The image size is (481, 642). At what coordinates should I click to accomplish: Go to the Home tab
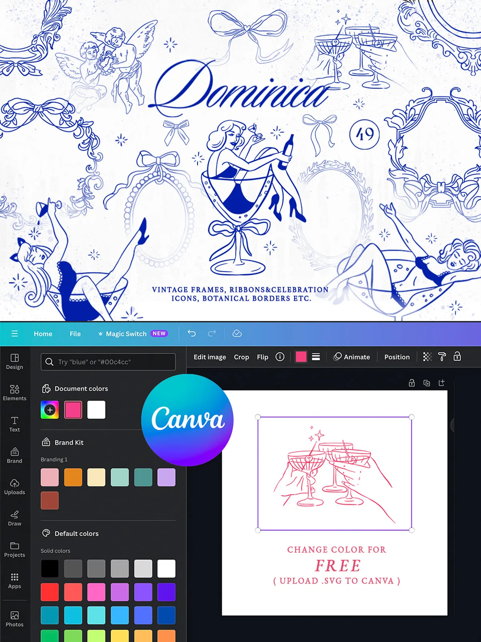[x=43, y=333]
